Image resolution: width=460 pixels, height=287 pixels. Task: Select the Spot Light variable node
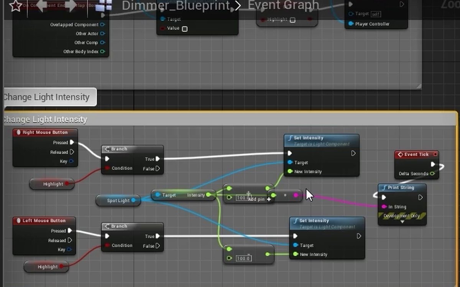click(x=118, y=201)
